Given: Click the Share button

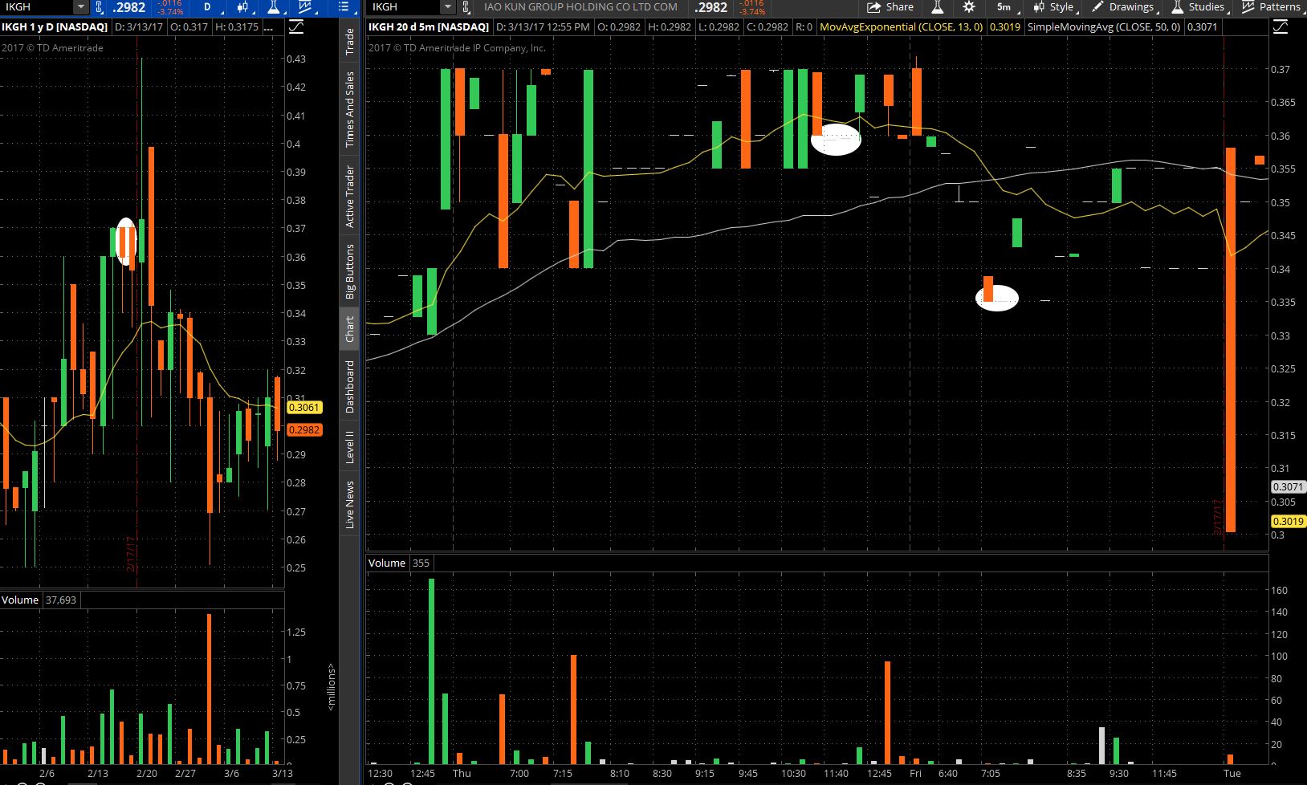Looking at the screenshot, I should pos(890,7).
